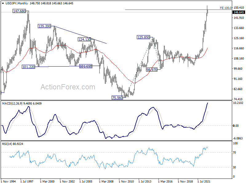Click the 108.160 price axis value
Screen dimensions: 246x185
pos(239,58)
